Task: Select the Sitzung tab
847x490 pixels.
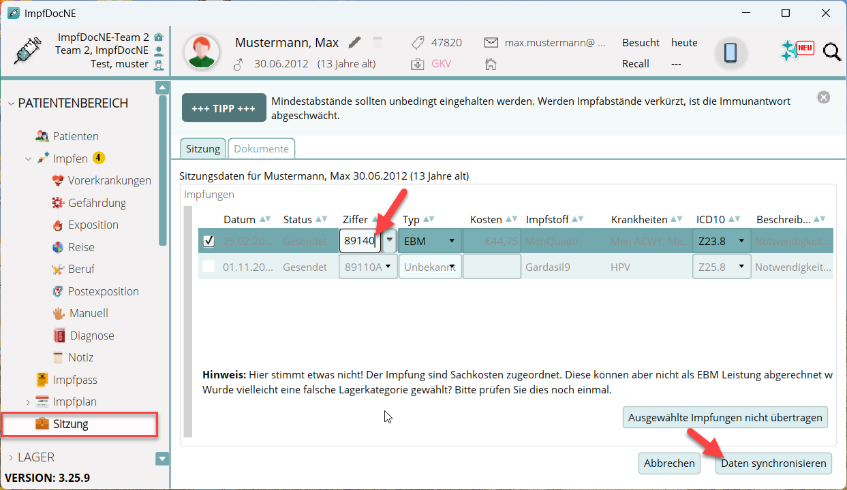Action: (x=202, y=149)
